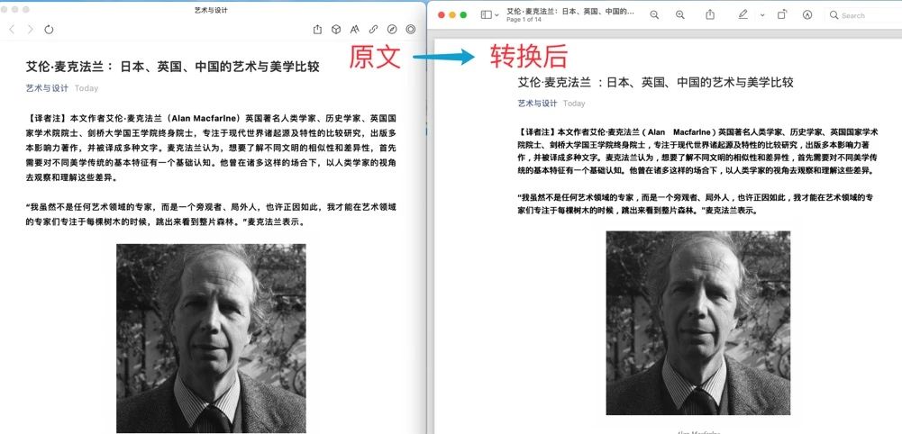Click the Today date label in reader window
Screen dimensions: 902x434
tap(87, 88)
